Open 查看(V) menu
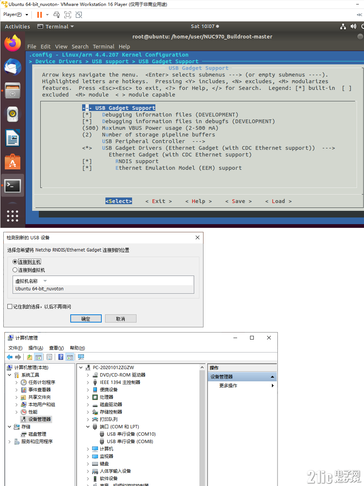The height and width of the screenshot is (486, 364). point(57,348)
